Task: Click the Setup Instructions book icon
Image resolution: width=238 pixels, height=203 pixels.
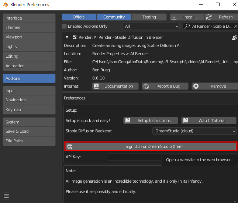Action: 128,121
